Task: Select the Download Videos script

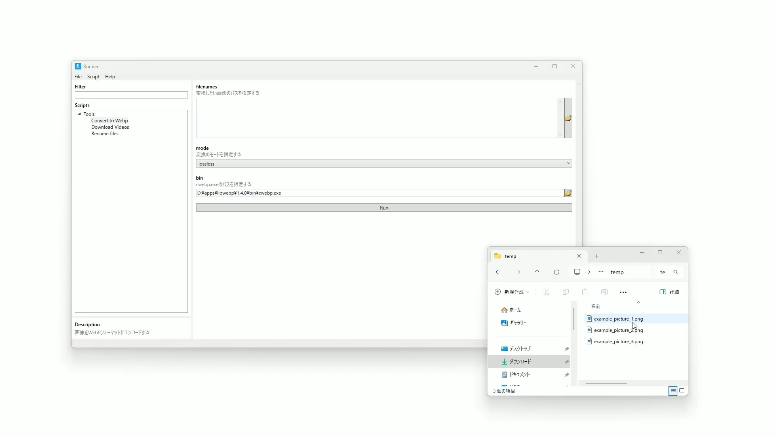Action: tap(110, 127)
